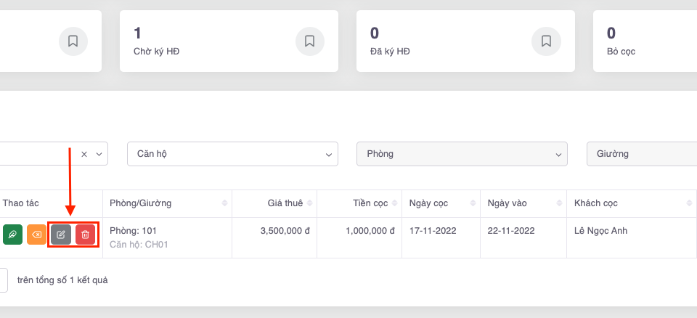Click bookmark icon on Đã ký HĐ card
Image resolution: width=697 pixels, height=318 pixels.
[546, 41]
